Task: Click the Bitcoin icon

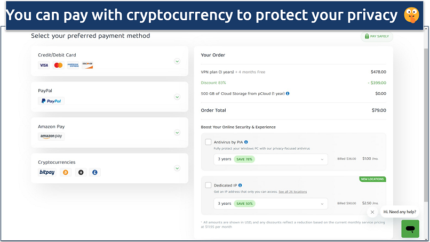Action: coord(66,172)
